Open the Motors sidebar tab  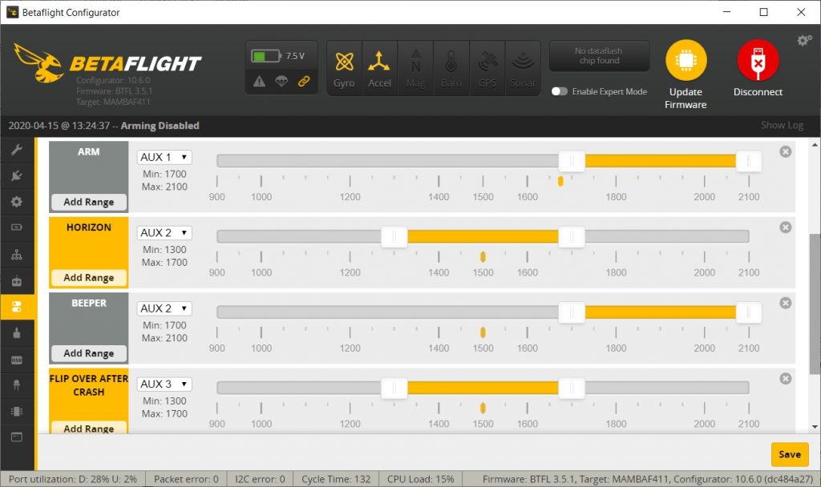point(17,332)
